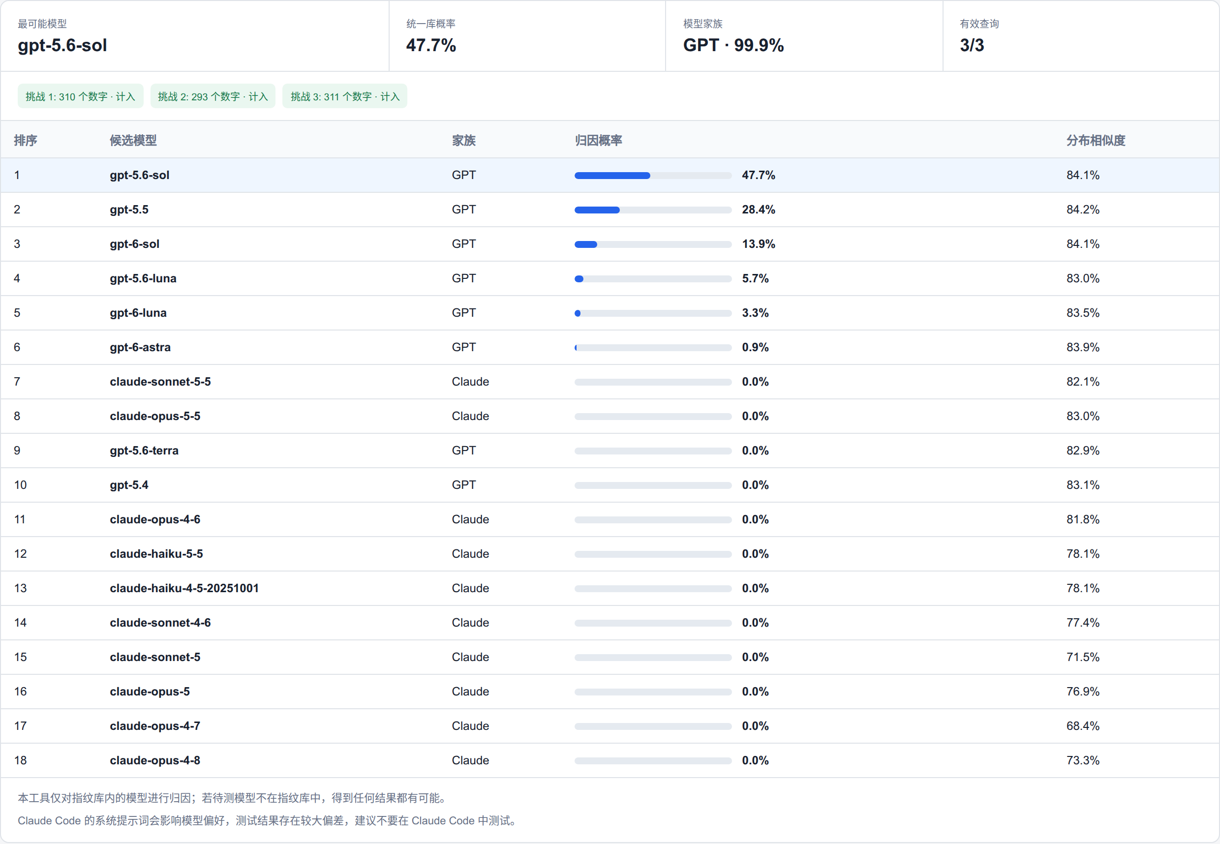Select the claude-opus-5-5 model name
The image size is (1220, 844).
point(155,416)
